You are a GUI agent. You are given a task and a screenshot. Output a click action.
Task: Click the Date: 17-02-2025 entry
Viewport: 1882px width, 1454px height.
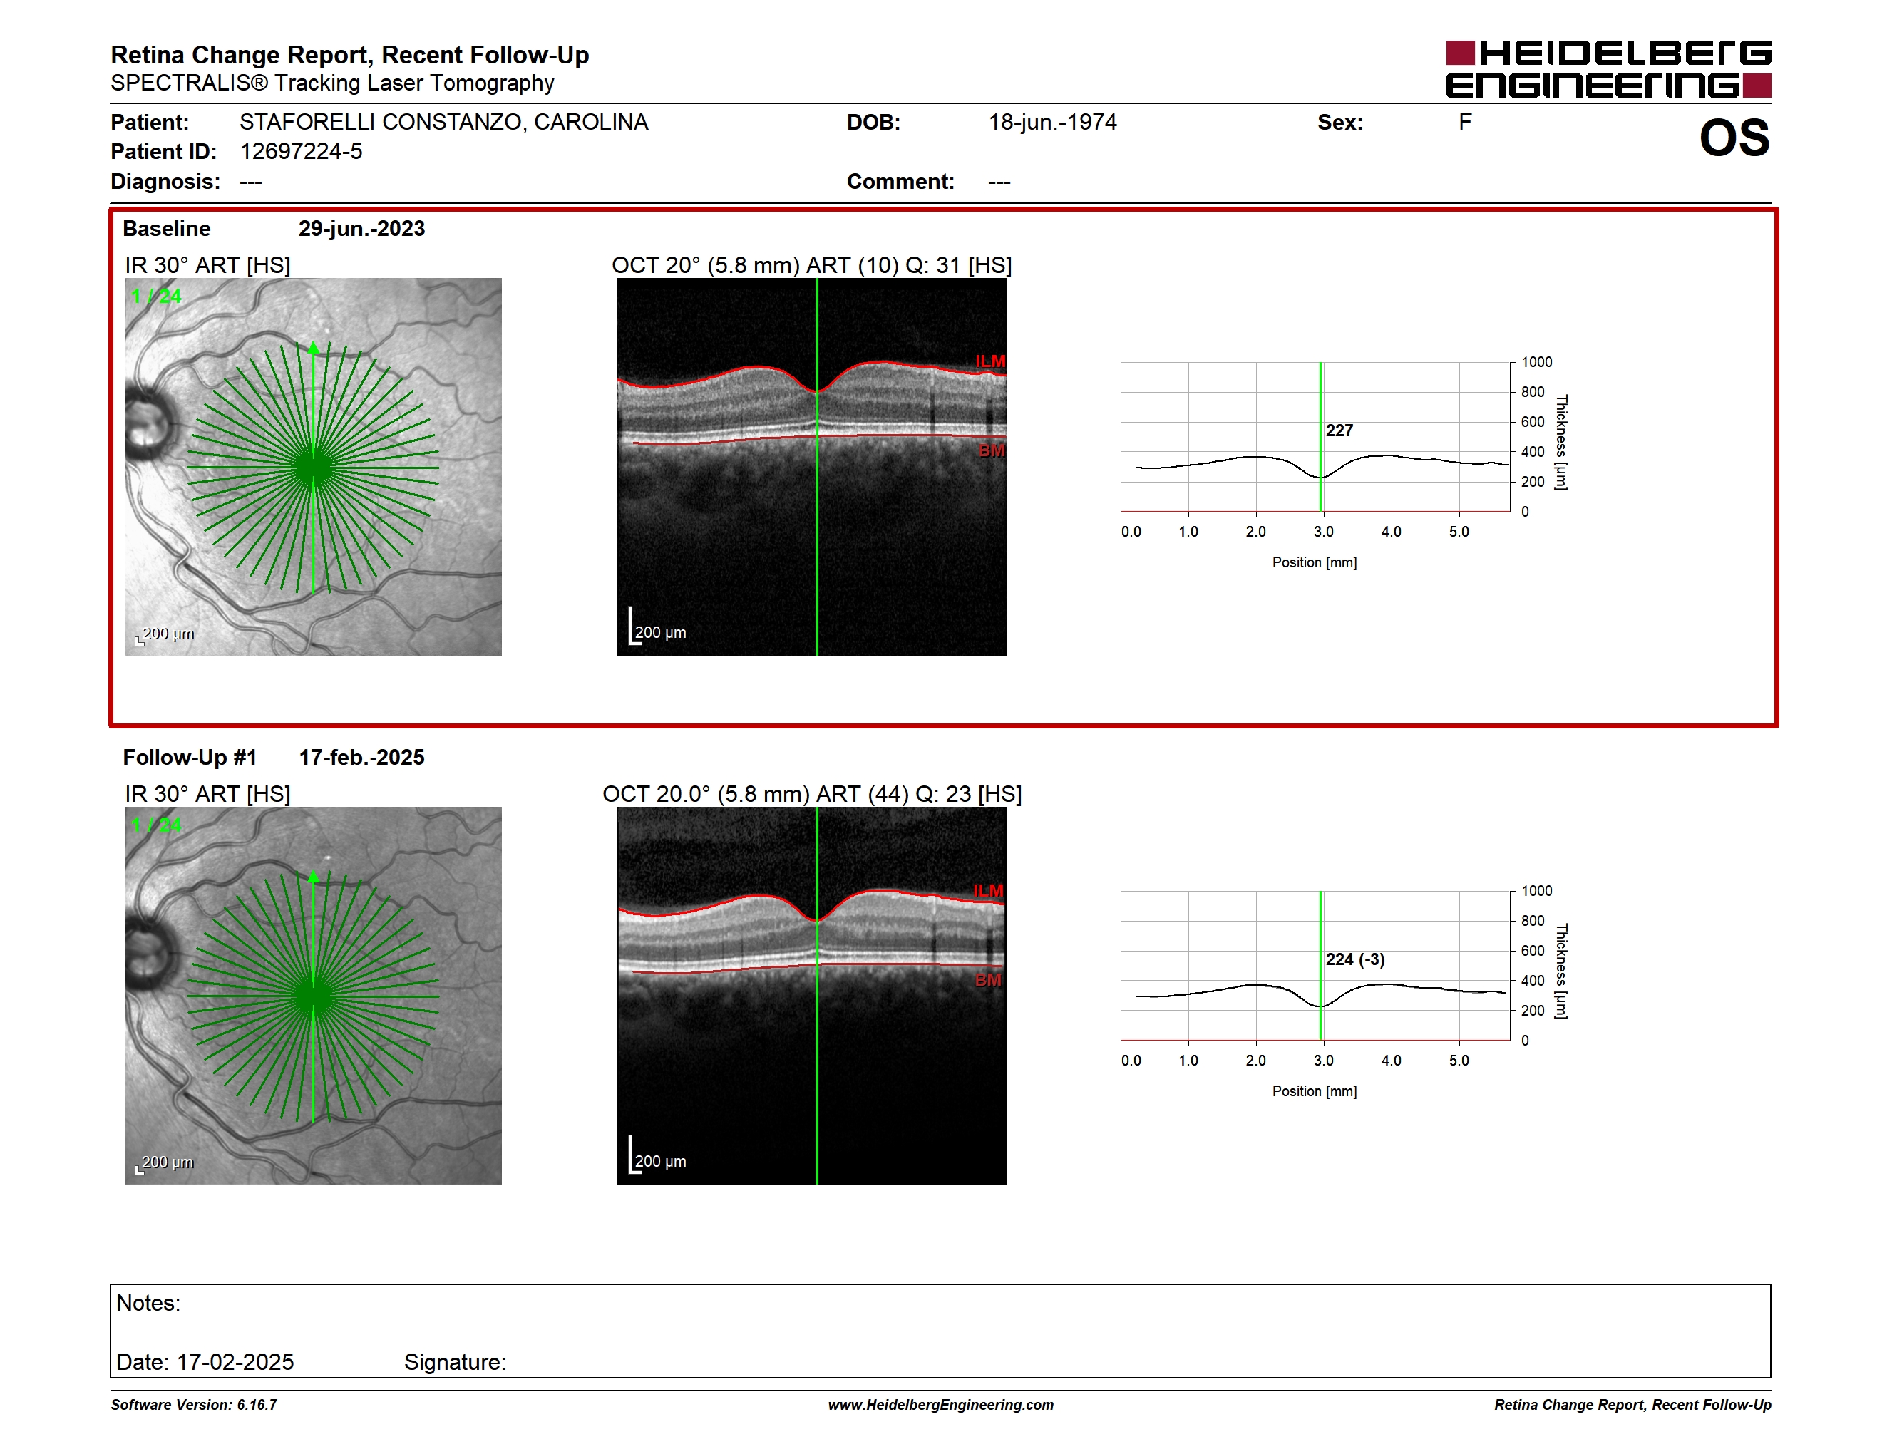205,1362
